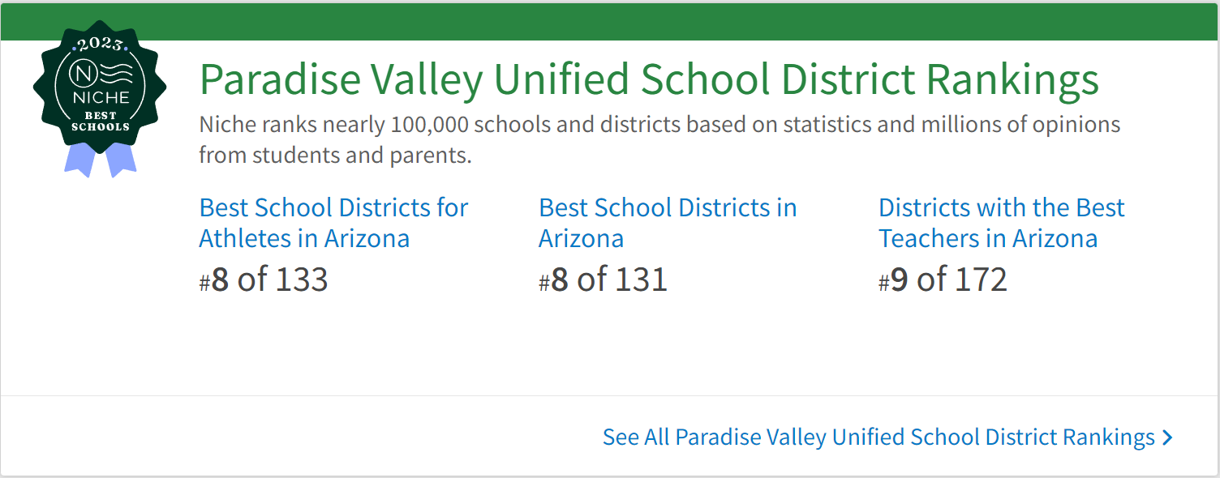Image resolution: width=1220 pixels, height=478 pixels.
Task: Open Districts with the Best Teachers in Arizona
Action: 1001,223
